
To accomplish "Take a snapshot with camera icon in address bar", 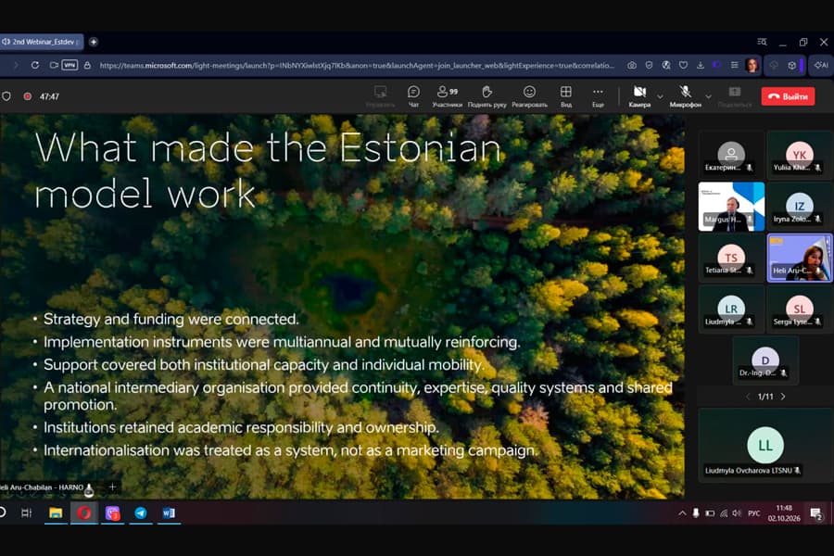I will (632, 65).
